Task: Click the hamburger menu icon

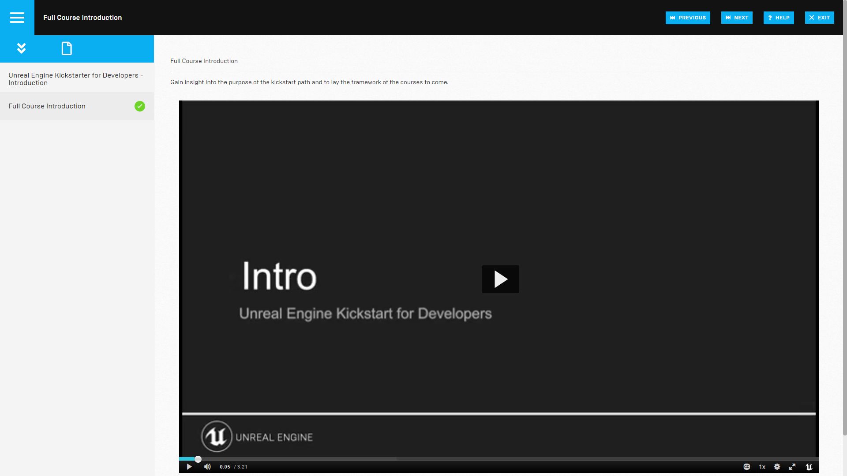Action: [17, 17]
